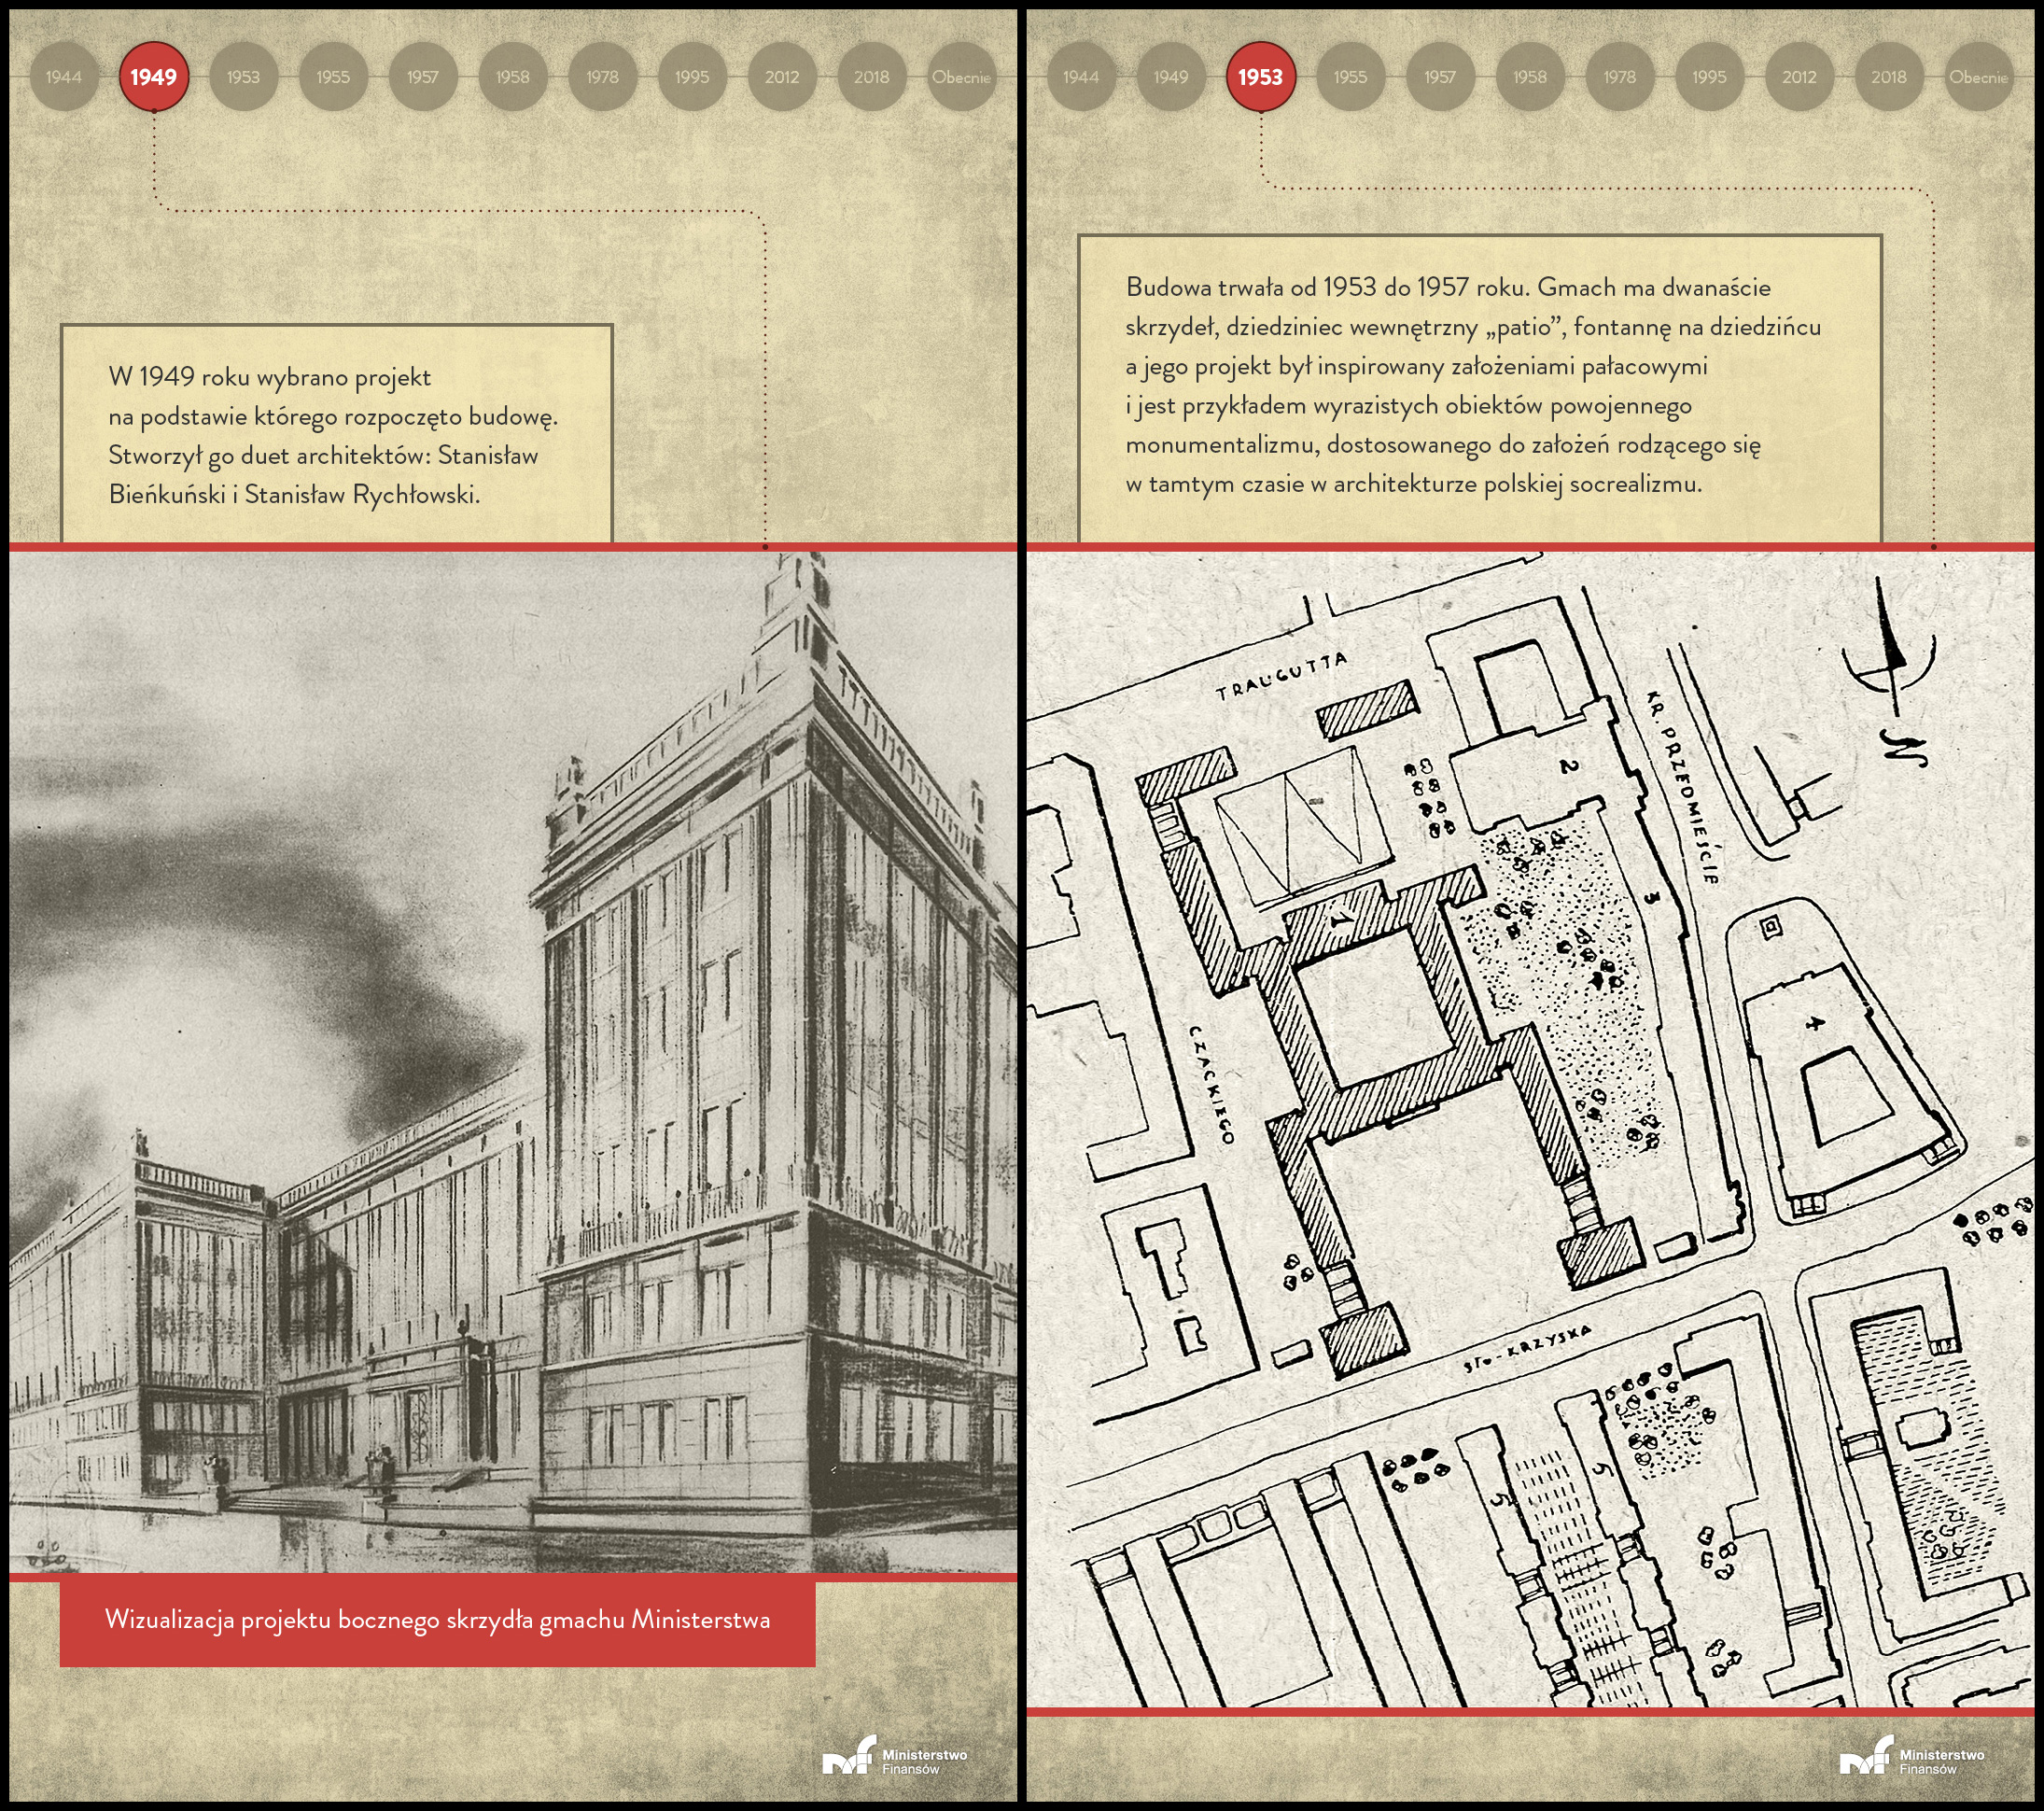Click highlighted 1953 marker in right panel
The image size is (2044, 1811).
pyautogui.click(x=1260, y=77)
